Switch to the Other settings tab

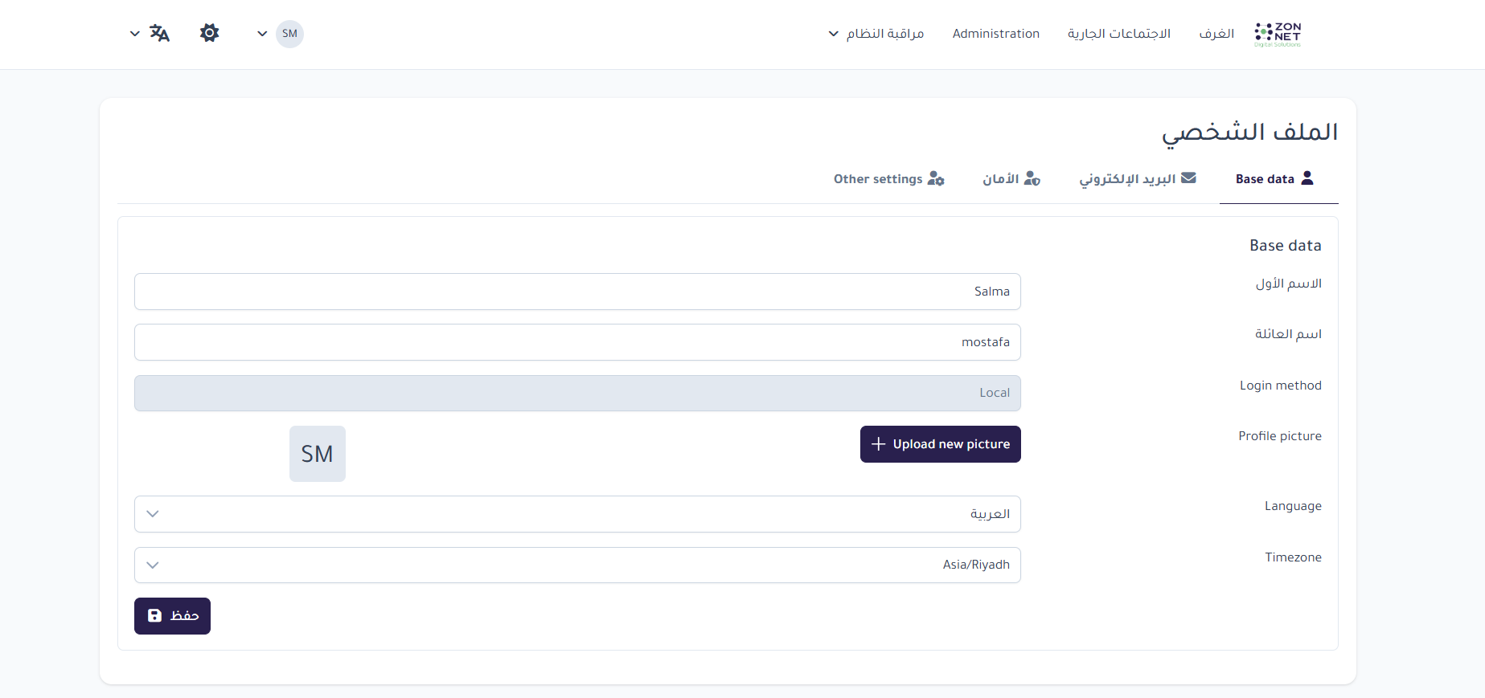point(878,179)
